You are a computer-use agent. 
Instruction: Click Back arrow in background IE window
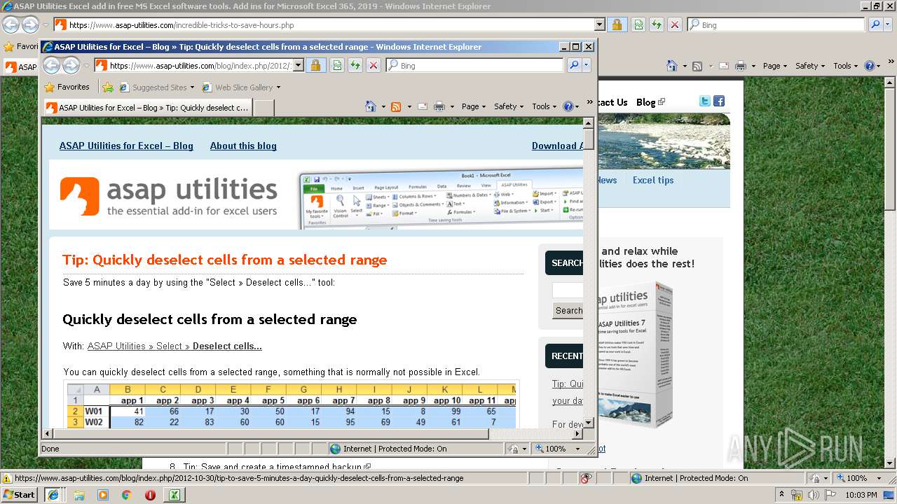click(11, 24)
